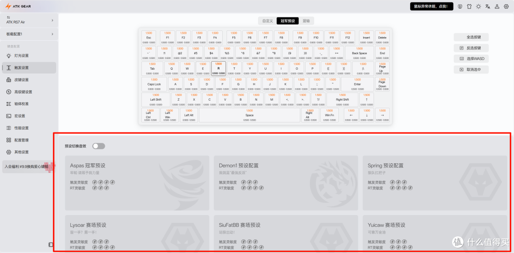Screen dimensions: 514x253
Task: Open the hexagon settings icon in top bar
Action: [x=506, y=7]
